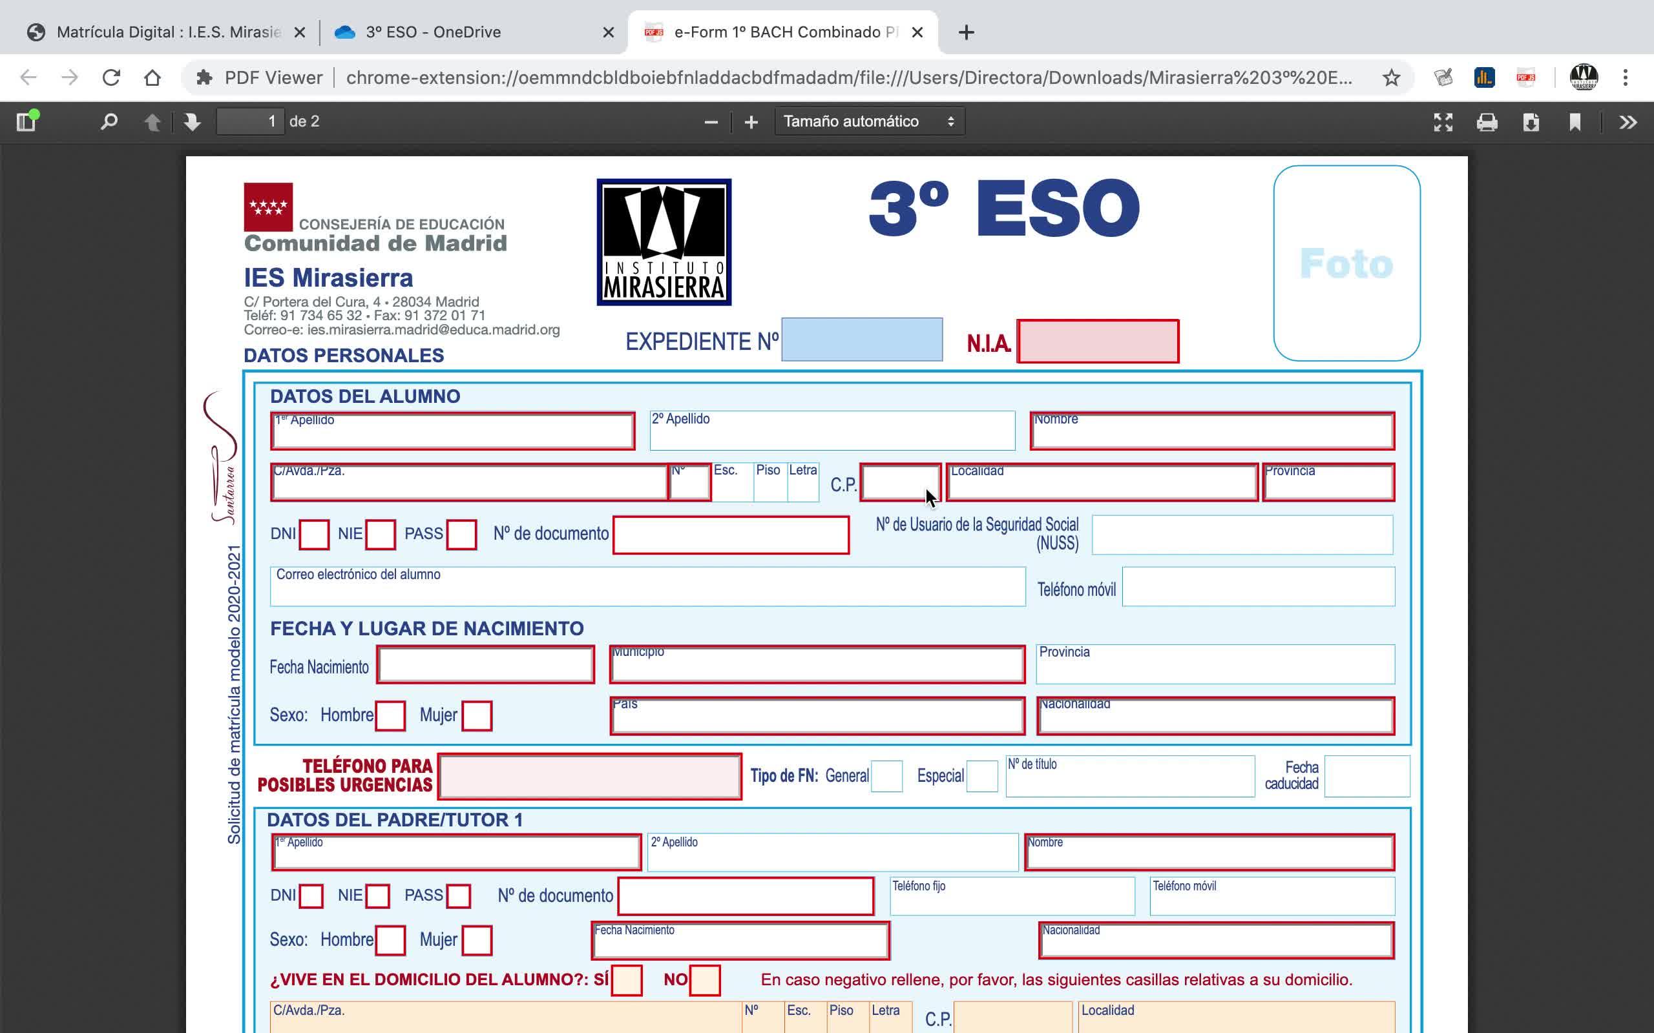1654x1033 pixels.
Task: Check the alumno DNI checkbox
Action: pos(315,535)
